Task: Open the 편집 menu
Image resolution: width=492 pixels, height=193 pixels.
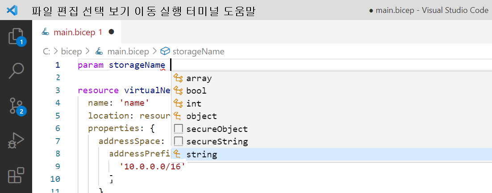Action: pos(67,12)
